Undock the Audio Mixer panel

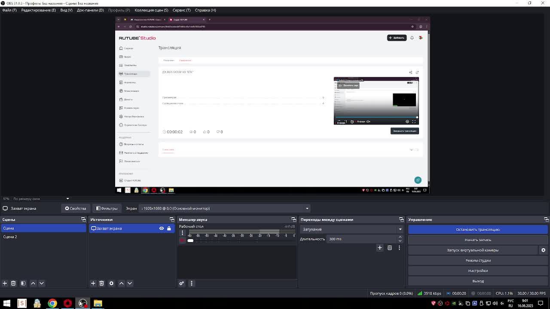tap(294, 220)
